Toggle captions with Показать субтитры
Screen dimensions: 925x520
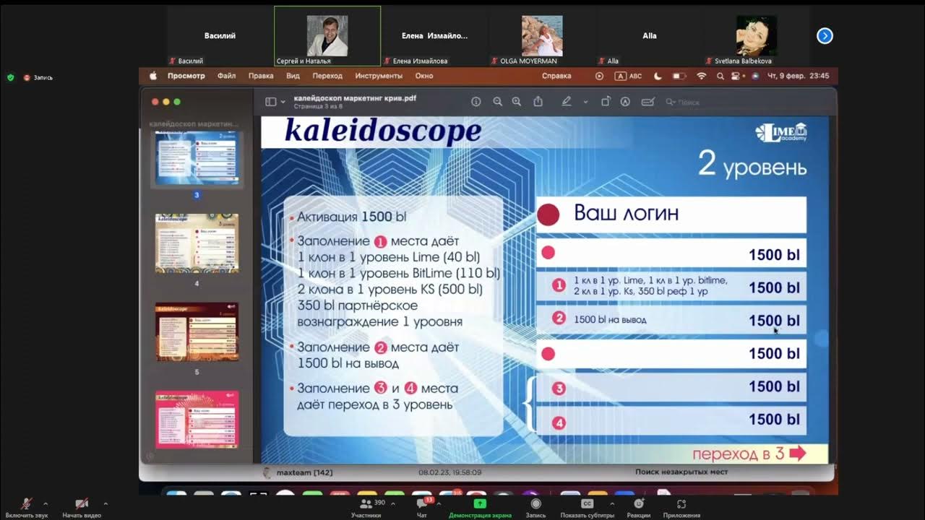tap(588, 507)
